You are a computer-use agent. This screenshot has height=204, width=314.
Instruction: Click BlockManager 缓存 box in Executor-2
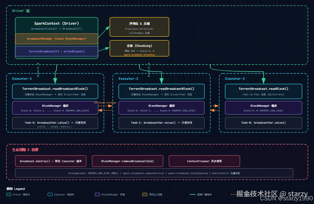click(162, 108)
